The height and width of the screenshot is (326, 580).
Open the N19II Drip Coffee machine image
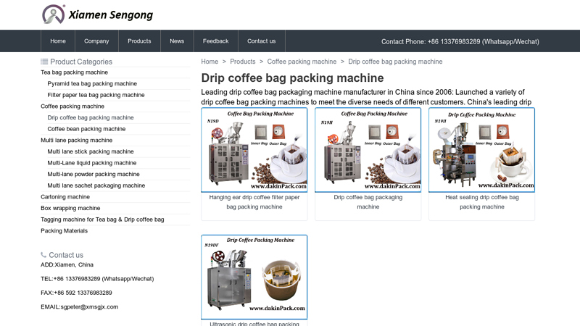(x=481, y=150)
